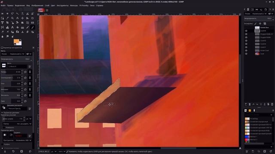Viewport: 275px width, 154px height.
Task: Select the Scissors Select tool
Action: tap(27, 13)
